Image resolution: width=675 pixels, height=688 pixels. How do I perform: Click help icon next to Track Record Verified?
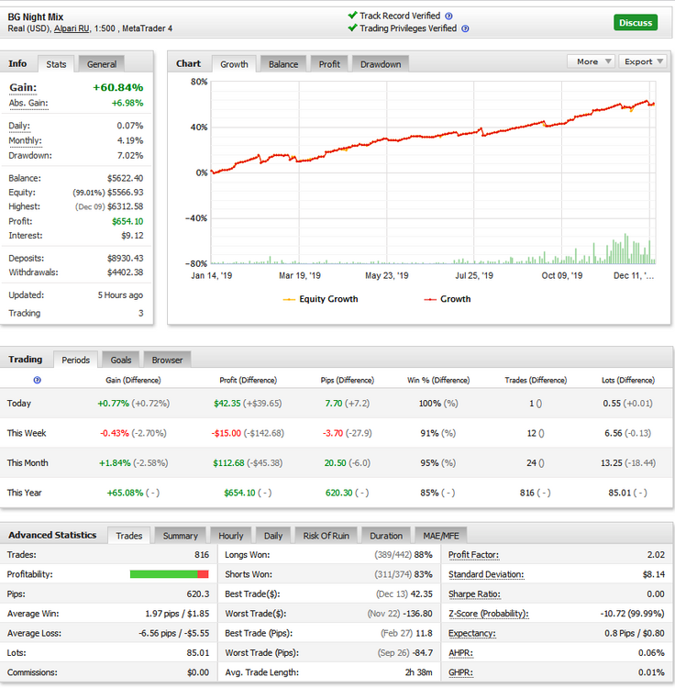tap(448, 17)
